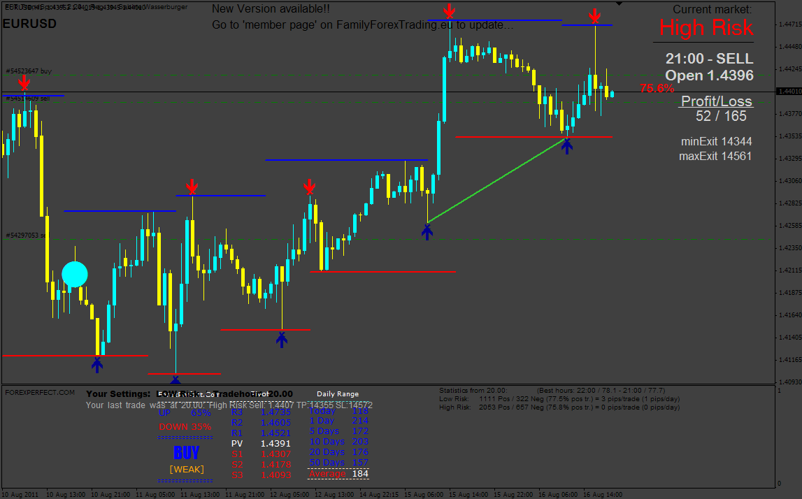Click the '5 Days 172' range row
Viewport: 802px width, 499px height.
[338, 431]
